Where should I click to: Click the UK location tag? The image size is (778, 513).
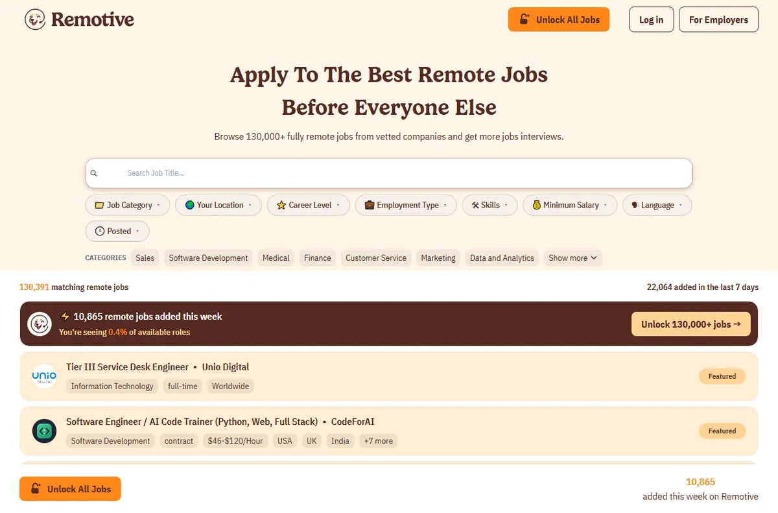[312, 441]
